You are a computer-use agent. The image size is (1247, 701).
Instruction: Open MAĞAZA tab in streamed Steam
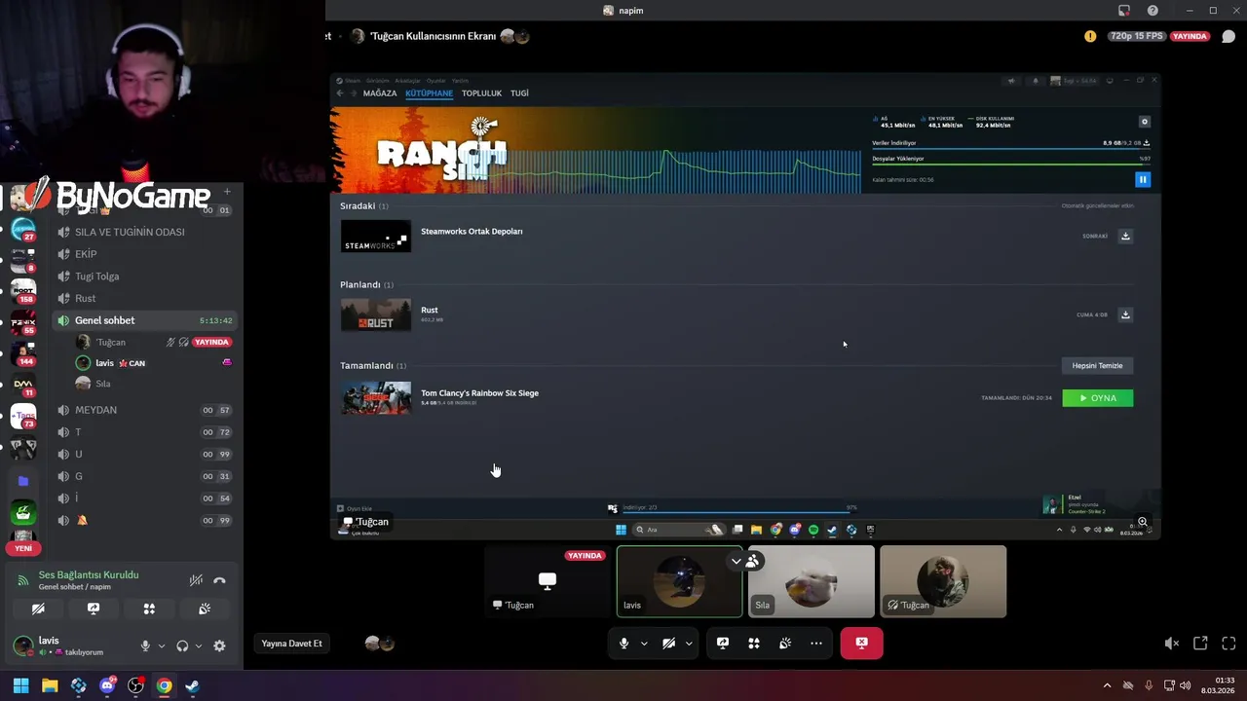point(380,93)
